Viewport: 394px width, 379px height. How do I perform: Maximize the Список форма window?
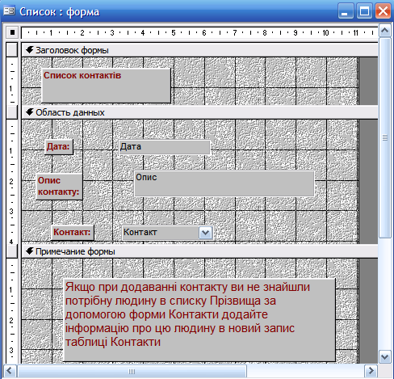coord(364,11)
